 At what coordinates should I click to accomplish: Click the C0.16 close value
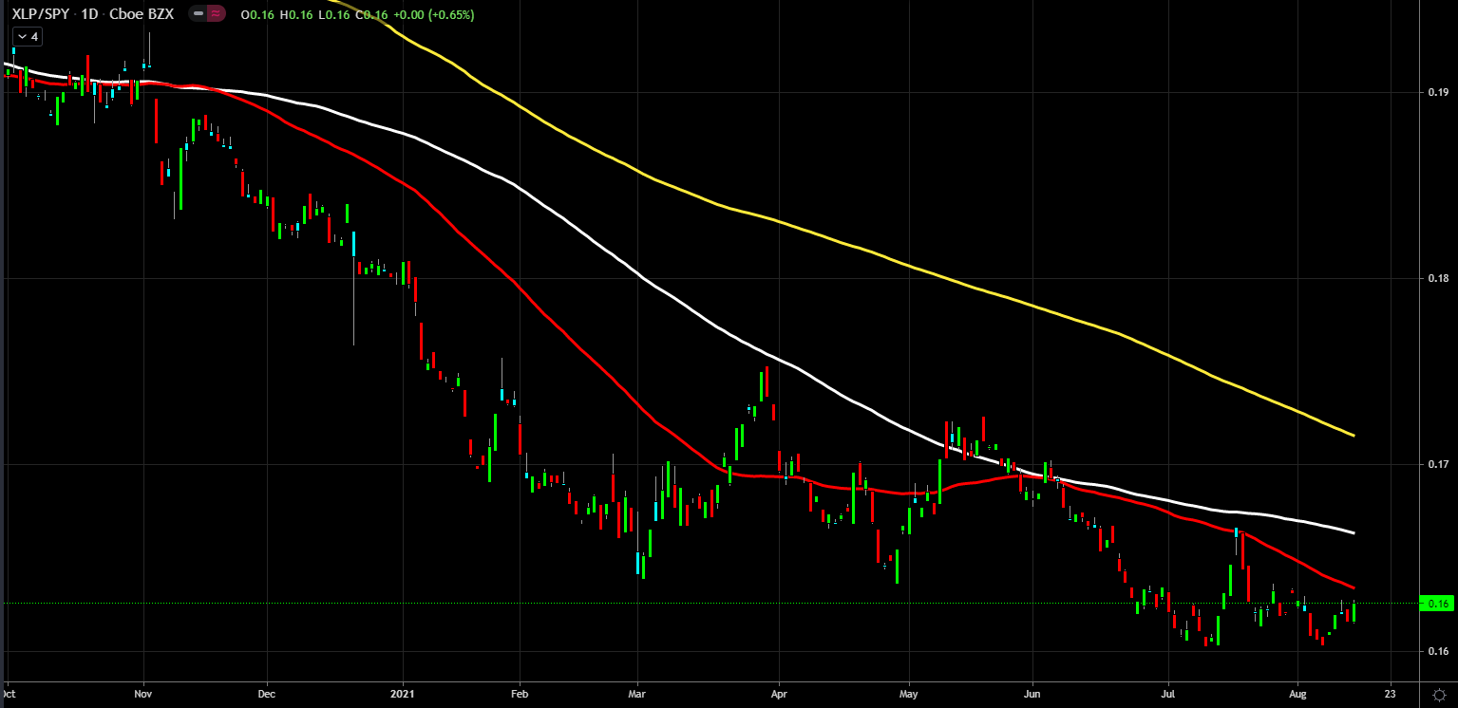(x=370, y=15)
